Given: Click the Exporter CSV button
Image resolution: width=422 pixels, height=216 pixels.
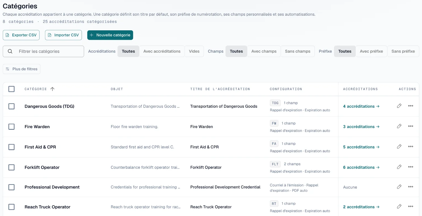Looking at the screenshot, I should point(21,35).
